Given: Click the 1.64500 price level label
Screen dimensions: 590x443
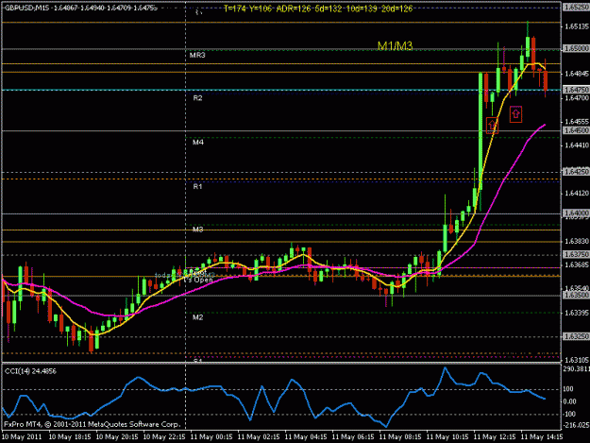Looking at the screenshot, I should coord(576,130).
